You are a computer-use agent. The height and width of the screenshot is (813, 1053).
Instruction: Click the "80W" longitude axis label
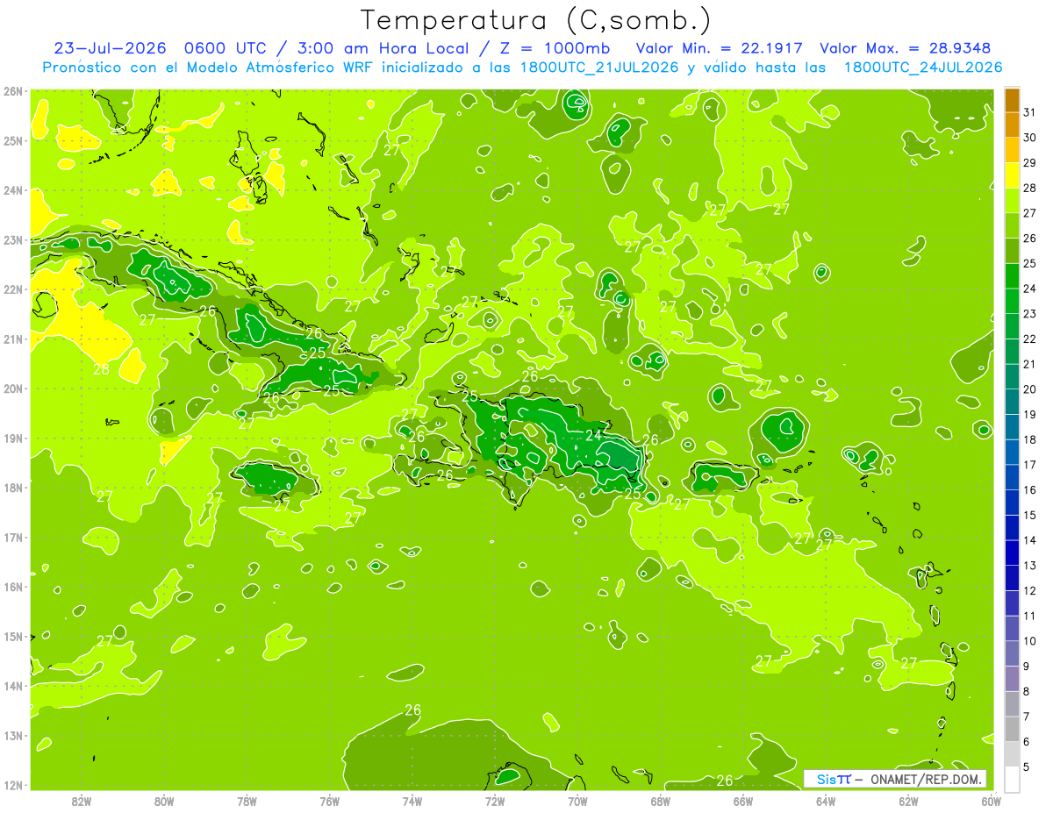[164, 801]
